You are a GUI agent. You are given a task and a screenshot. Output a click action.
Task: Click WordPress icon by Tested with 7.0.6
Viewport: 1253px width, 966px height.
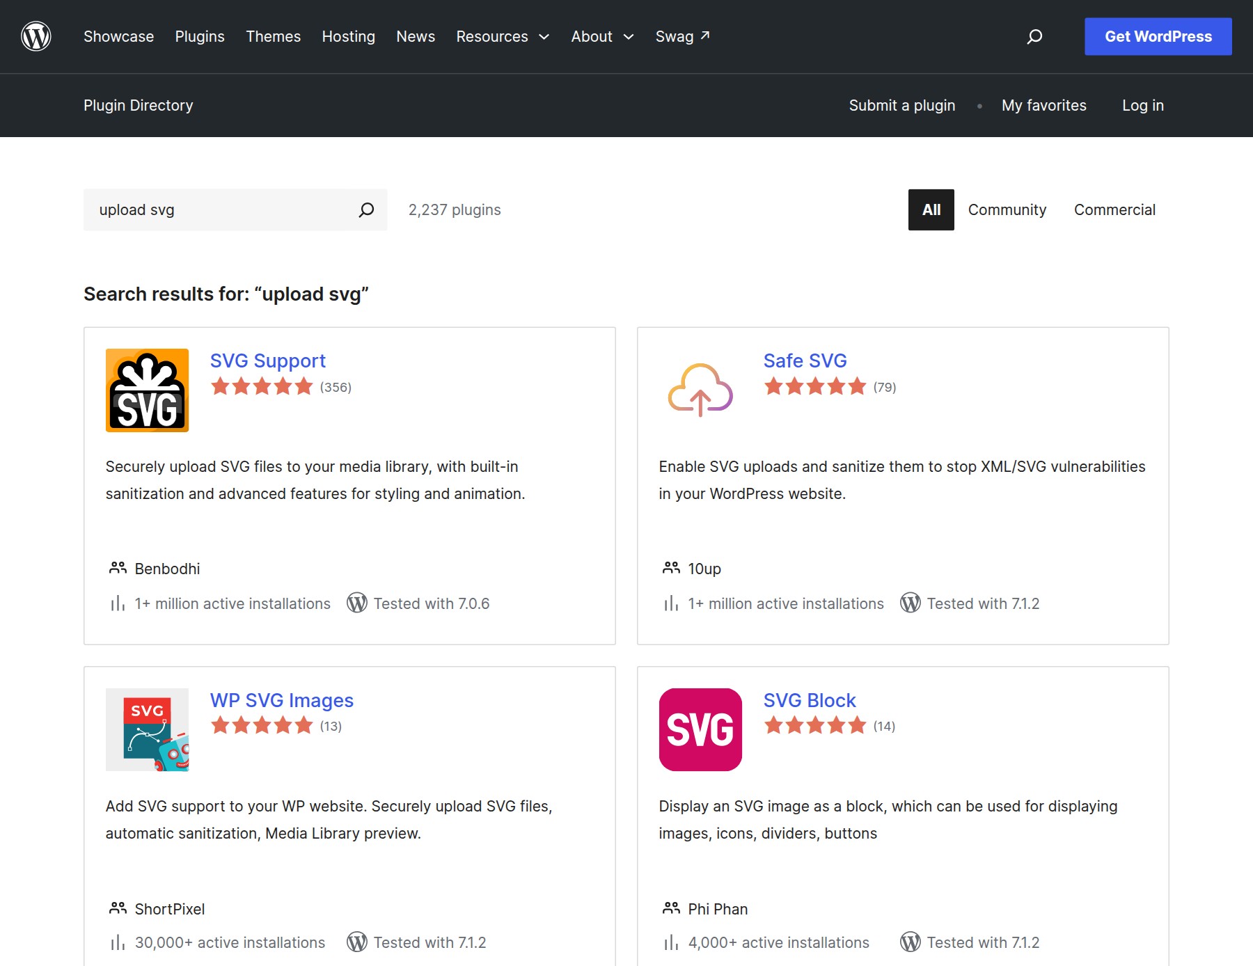click(x=357, y=603)
